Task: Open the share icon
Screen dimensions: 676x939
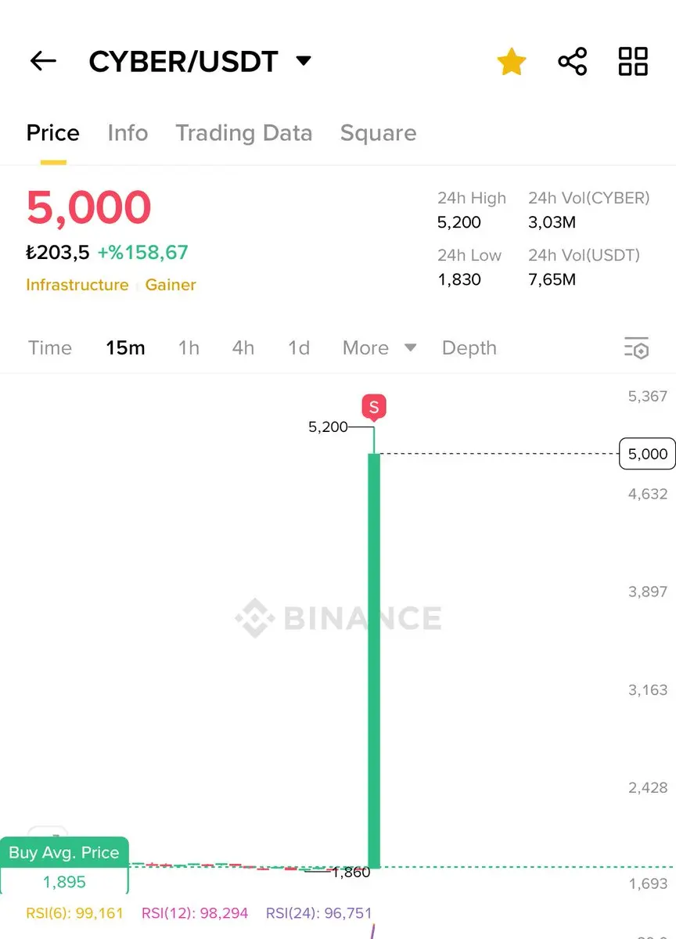Action: pyautogui.click(x=573, y=61)
